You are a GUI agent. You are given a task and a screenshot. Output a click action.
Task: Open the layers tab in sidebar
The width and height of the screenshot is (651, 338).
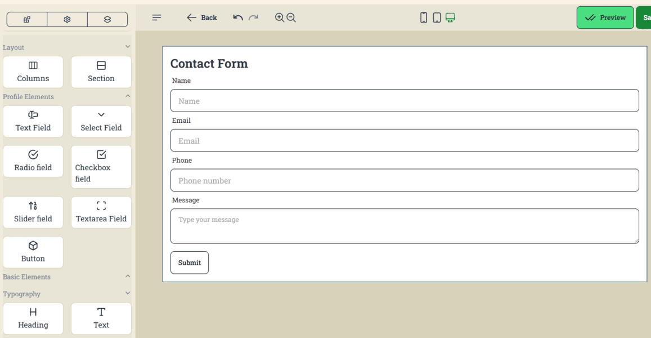point(107,20)
